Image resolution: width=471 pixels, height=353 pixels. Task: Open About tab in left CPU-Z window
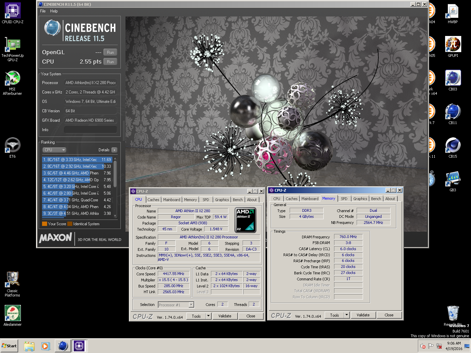coord(252,200)
